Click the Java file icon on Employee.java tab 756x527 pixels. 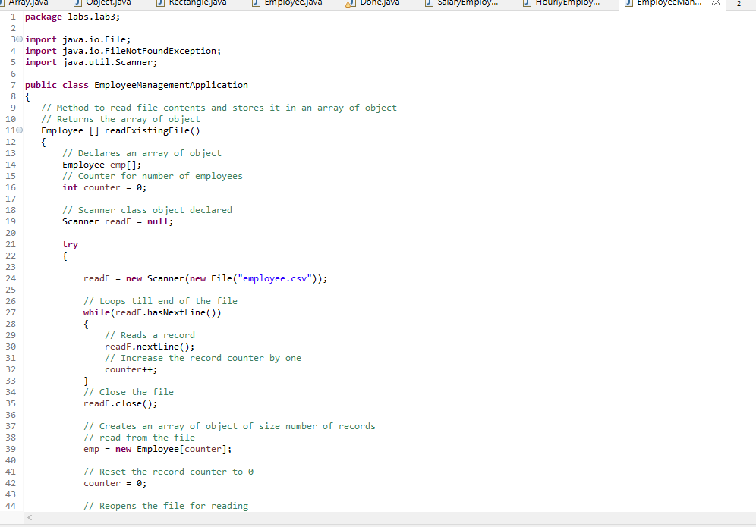[x=257, y=3]
